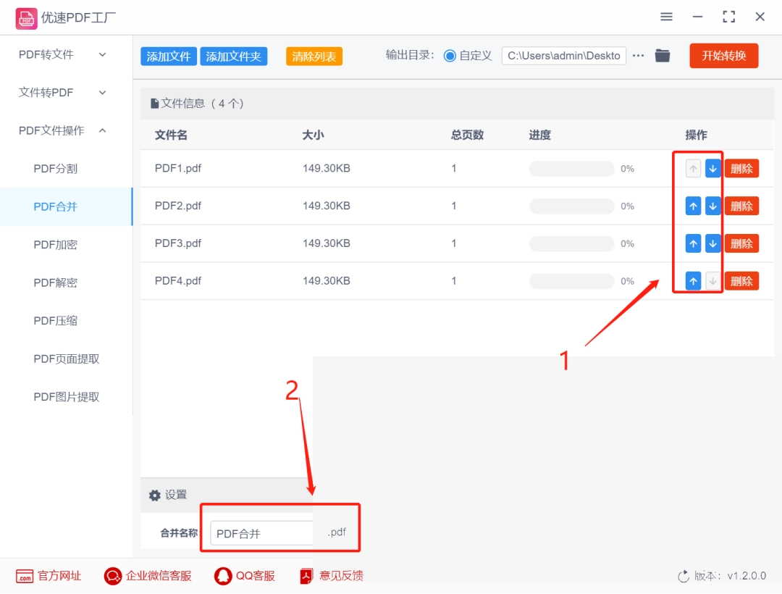Open PDF页面提取 in sidebar
The height and width of the screenshot is (594, 782).
[66, 359]
